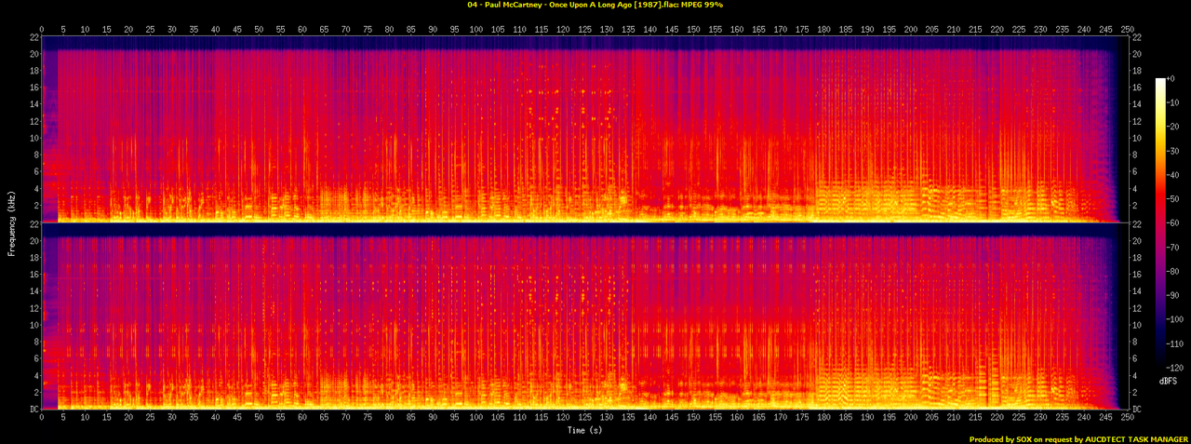
Task: Click '200' on the top time axis
Action: pyautogui.click(x=909, y=28)
